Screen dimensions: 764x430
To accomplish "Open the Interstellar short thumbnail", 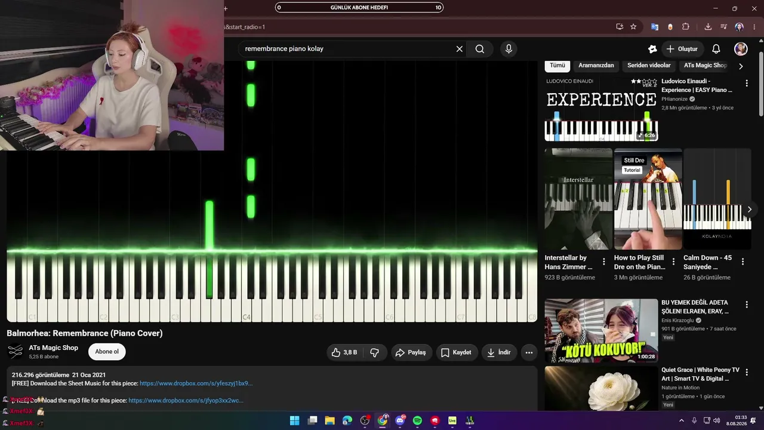I will pos(578,199).
